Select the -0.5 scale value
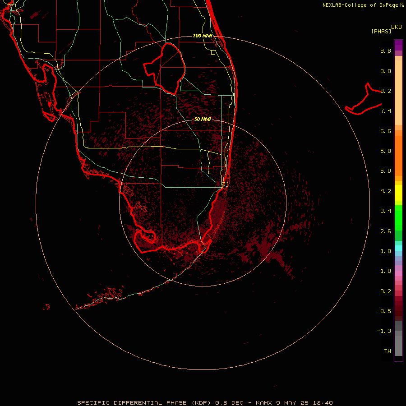Viewport: 406px width, 406px height. pos(384,311)
